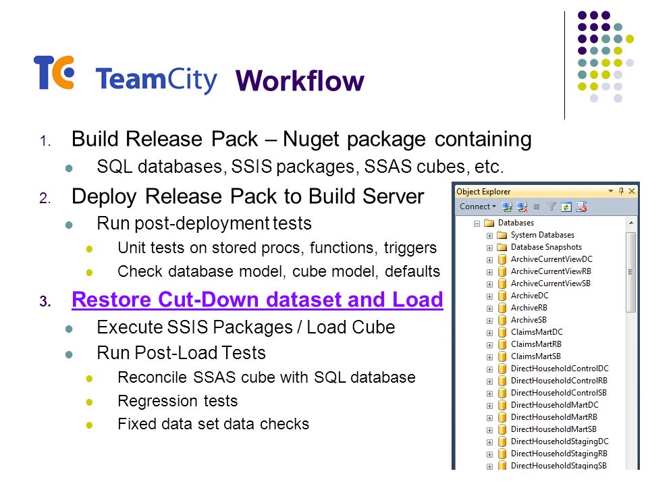
Task: Click the 'Regression tests' bullet text
Action: (x=178, y=401)
